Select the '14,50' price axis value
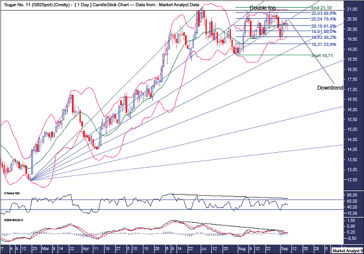Screen dimensions: 364x254 pos(352,139)
